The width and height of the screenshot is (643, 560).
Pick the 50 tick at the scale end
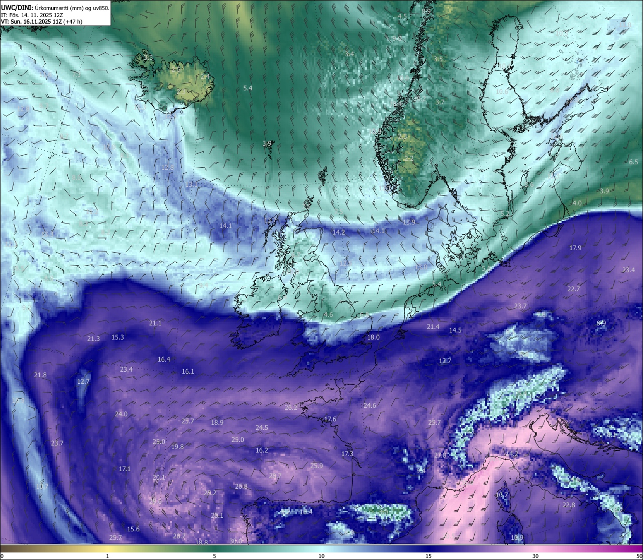(639, 556)
